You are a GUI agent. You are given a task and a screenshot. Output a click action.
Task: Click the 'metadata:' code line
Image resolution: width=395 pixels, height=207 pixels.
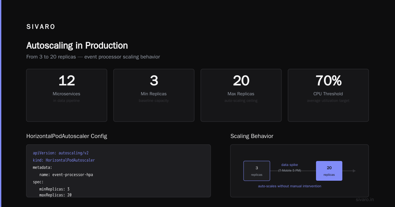point(42,168)
